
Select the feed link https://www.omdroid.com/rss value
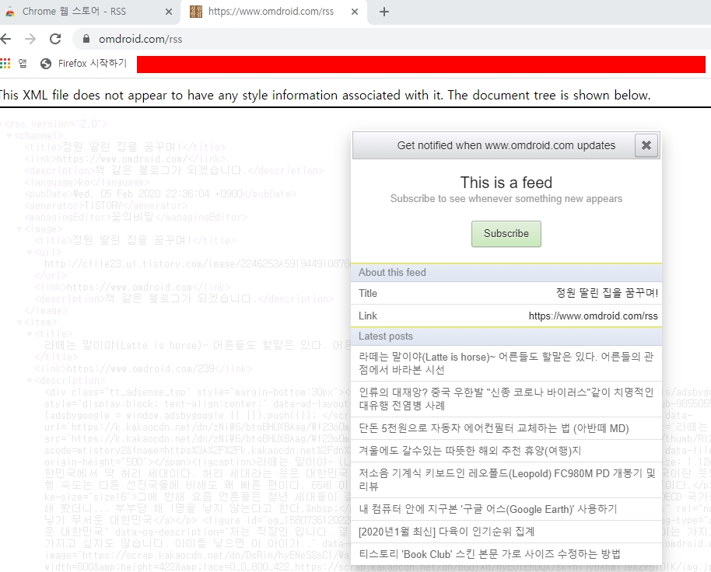[x=593, y=316]
